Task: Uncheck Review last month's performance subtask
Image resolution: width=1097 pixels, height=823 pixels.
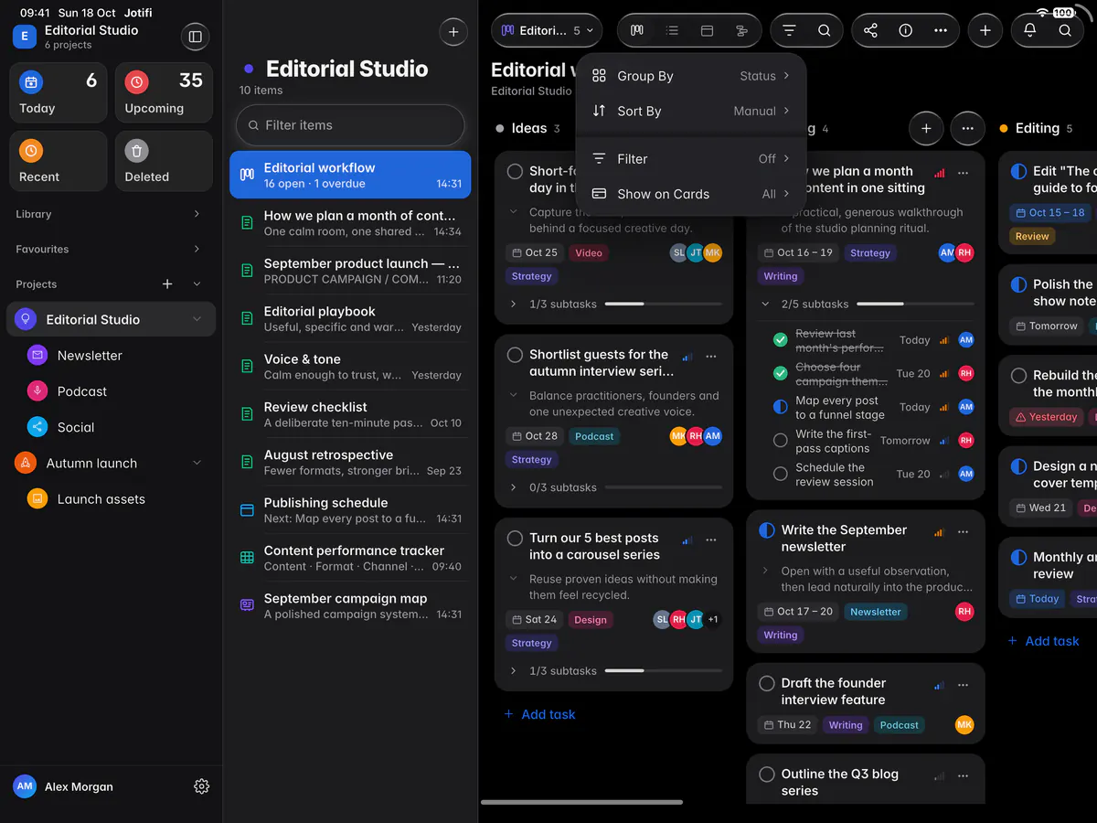Action: click(x=780, y=340)
